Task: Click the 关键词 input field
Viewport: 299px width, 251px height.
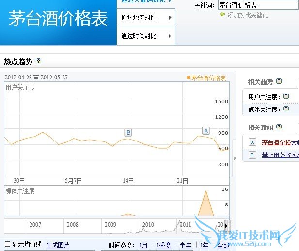Action: [x=258, y=5]
